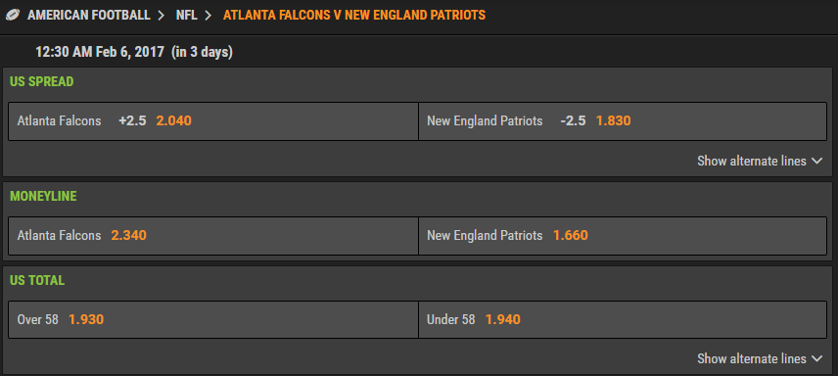Pick New England Patriots moneyline at 1.660

coord(623,236)
